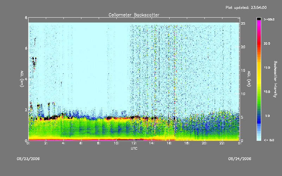Click the 'UTC' x-axis label
The height and width of the screenshot is (176, 282).
134,148
